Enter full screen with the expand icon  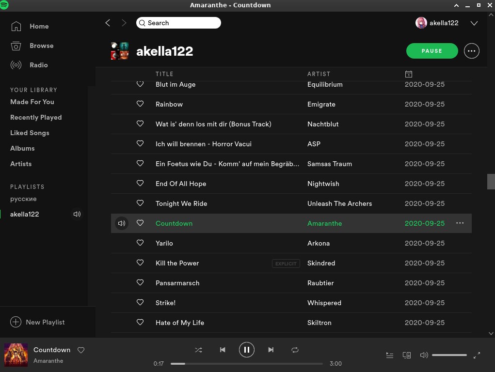(477, 355)
